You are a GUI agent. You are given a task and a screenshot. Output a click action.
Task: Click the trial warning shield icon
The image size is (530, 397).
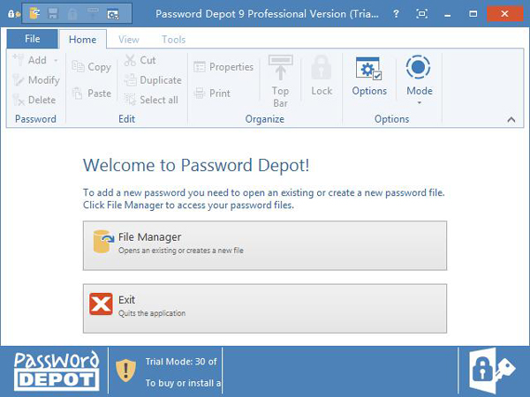(x=125, y=371)
